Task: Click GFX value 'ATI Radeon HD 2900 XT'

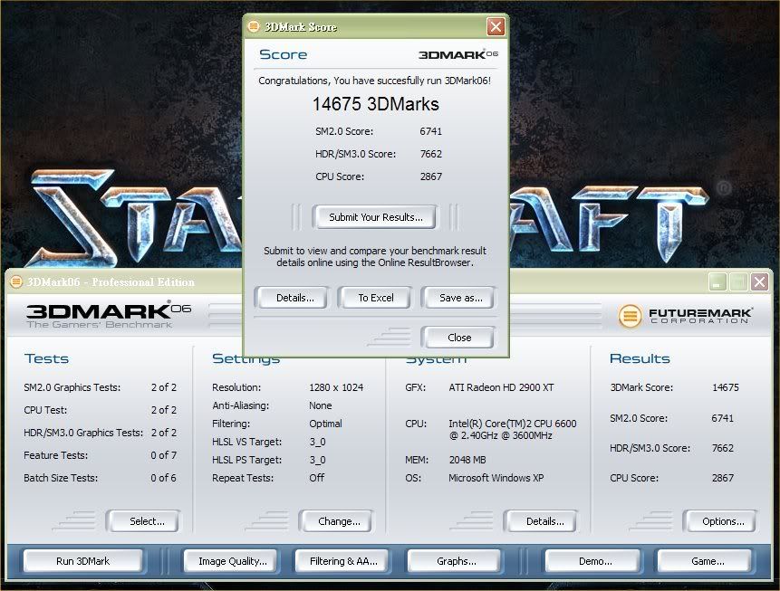Action: click(501, 387)
